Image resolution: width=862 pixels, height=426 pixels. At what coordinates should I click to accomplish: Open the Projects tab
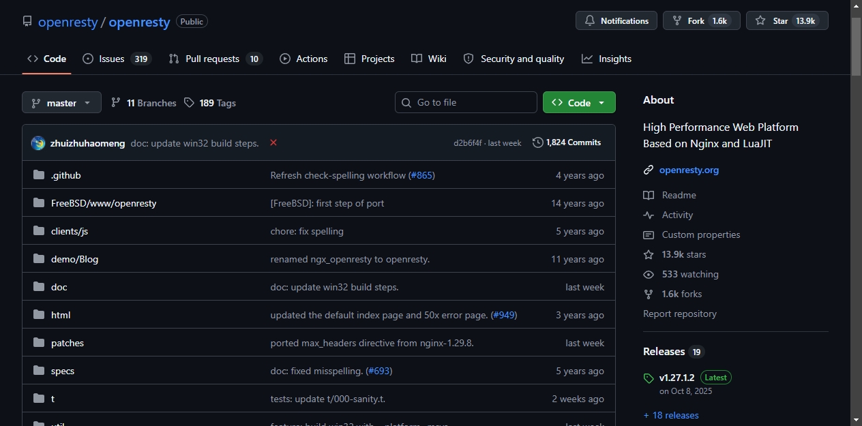[370, 59]
